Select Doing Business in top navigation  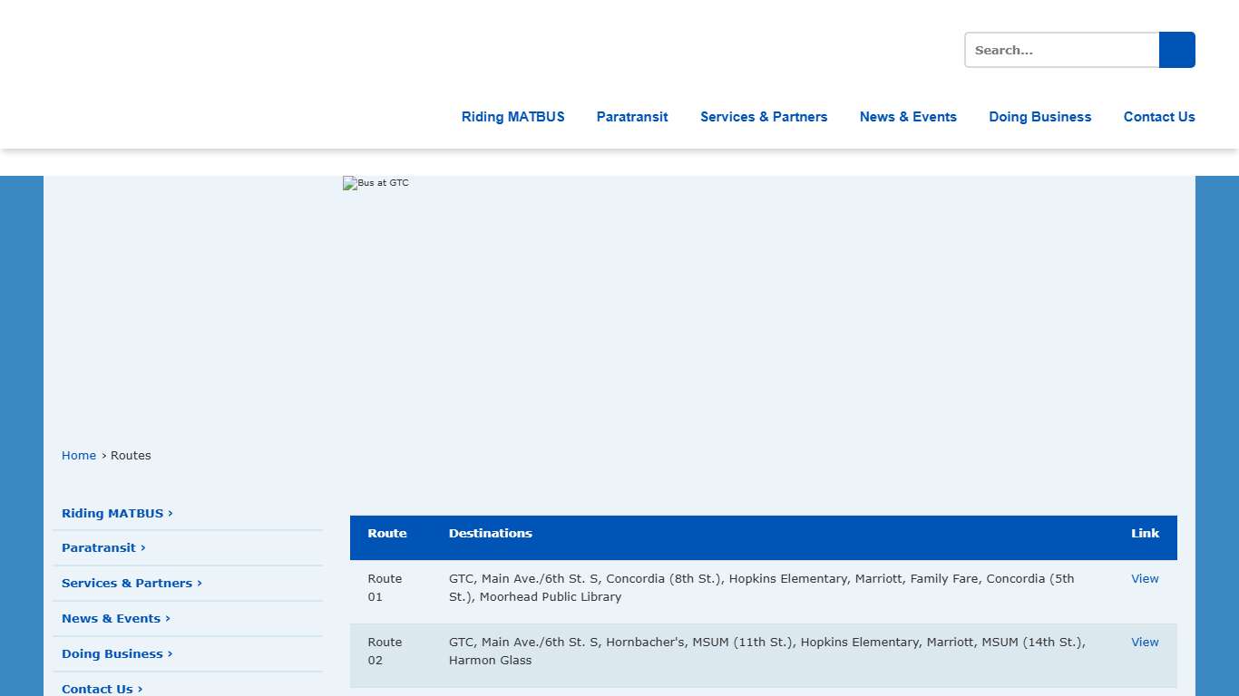1040,117
